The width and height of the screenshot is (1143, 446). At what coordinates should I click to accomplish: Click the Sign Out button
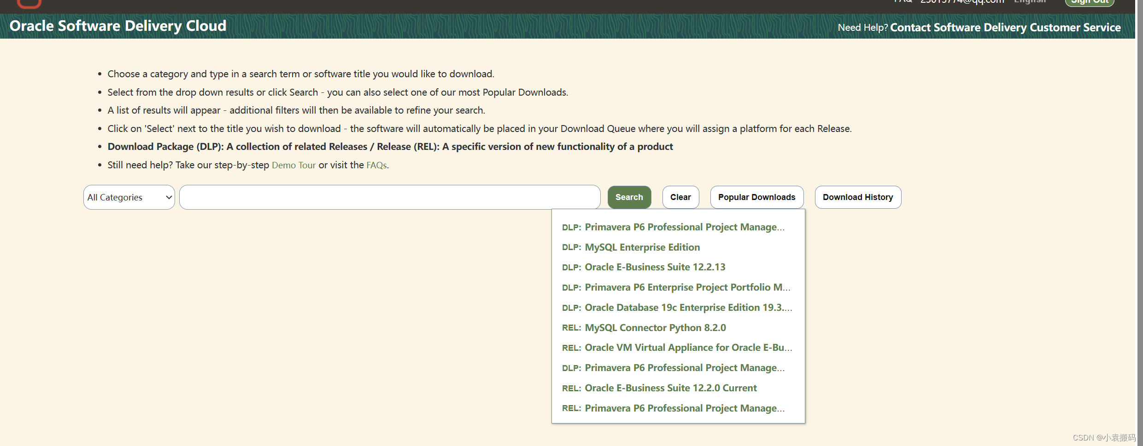pyautogui.click(x=1089, y=2)
